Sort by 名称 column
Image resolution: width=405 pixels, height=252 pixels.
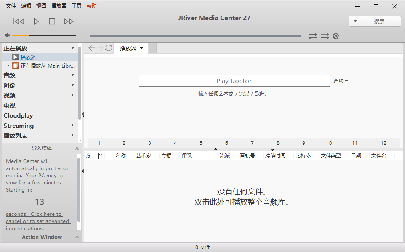[x=121, y=156]
